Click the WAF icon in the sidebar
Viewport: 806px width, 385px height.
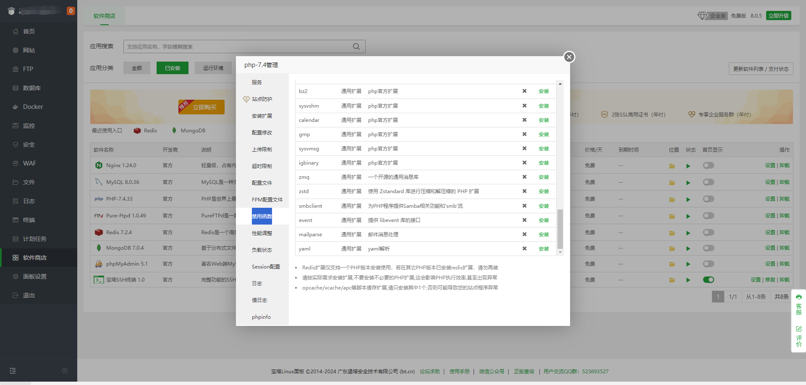(x=16, y=163)
